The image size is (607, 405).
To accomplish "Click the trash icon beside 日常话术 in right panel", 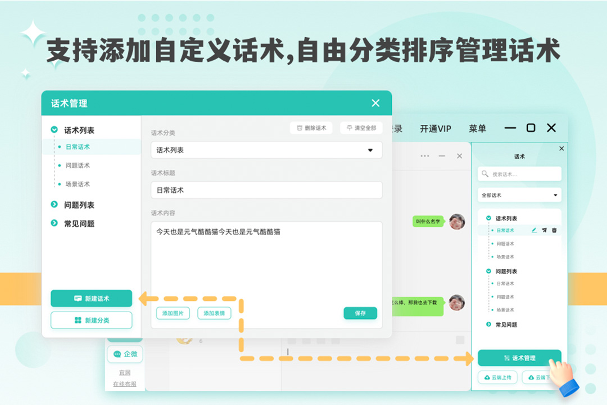I will tap(554, 230).
